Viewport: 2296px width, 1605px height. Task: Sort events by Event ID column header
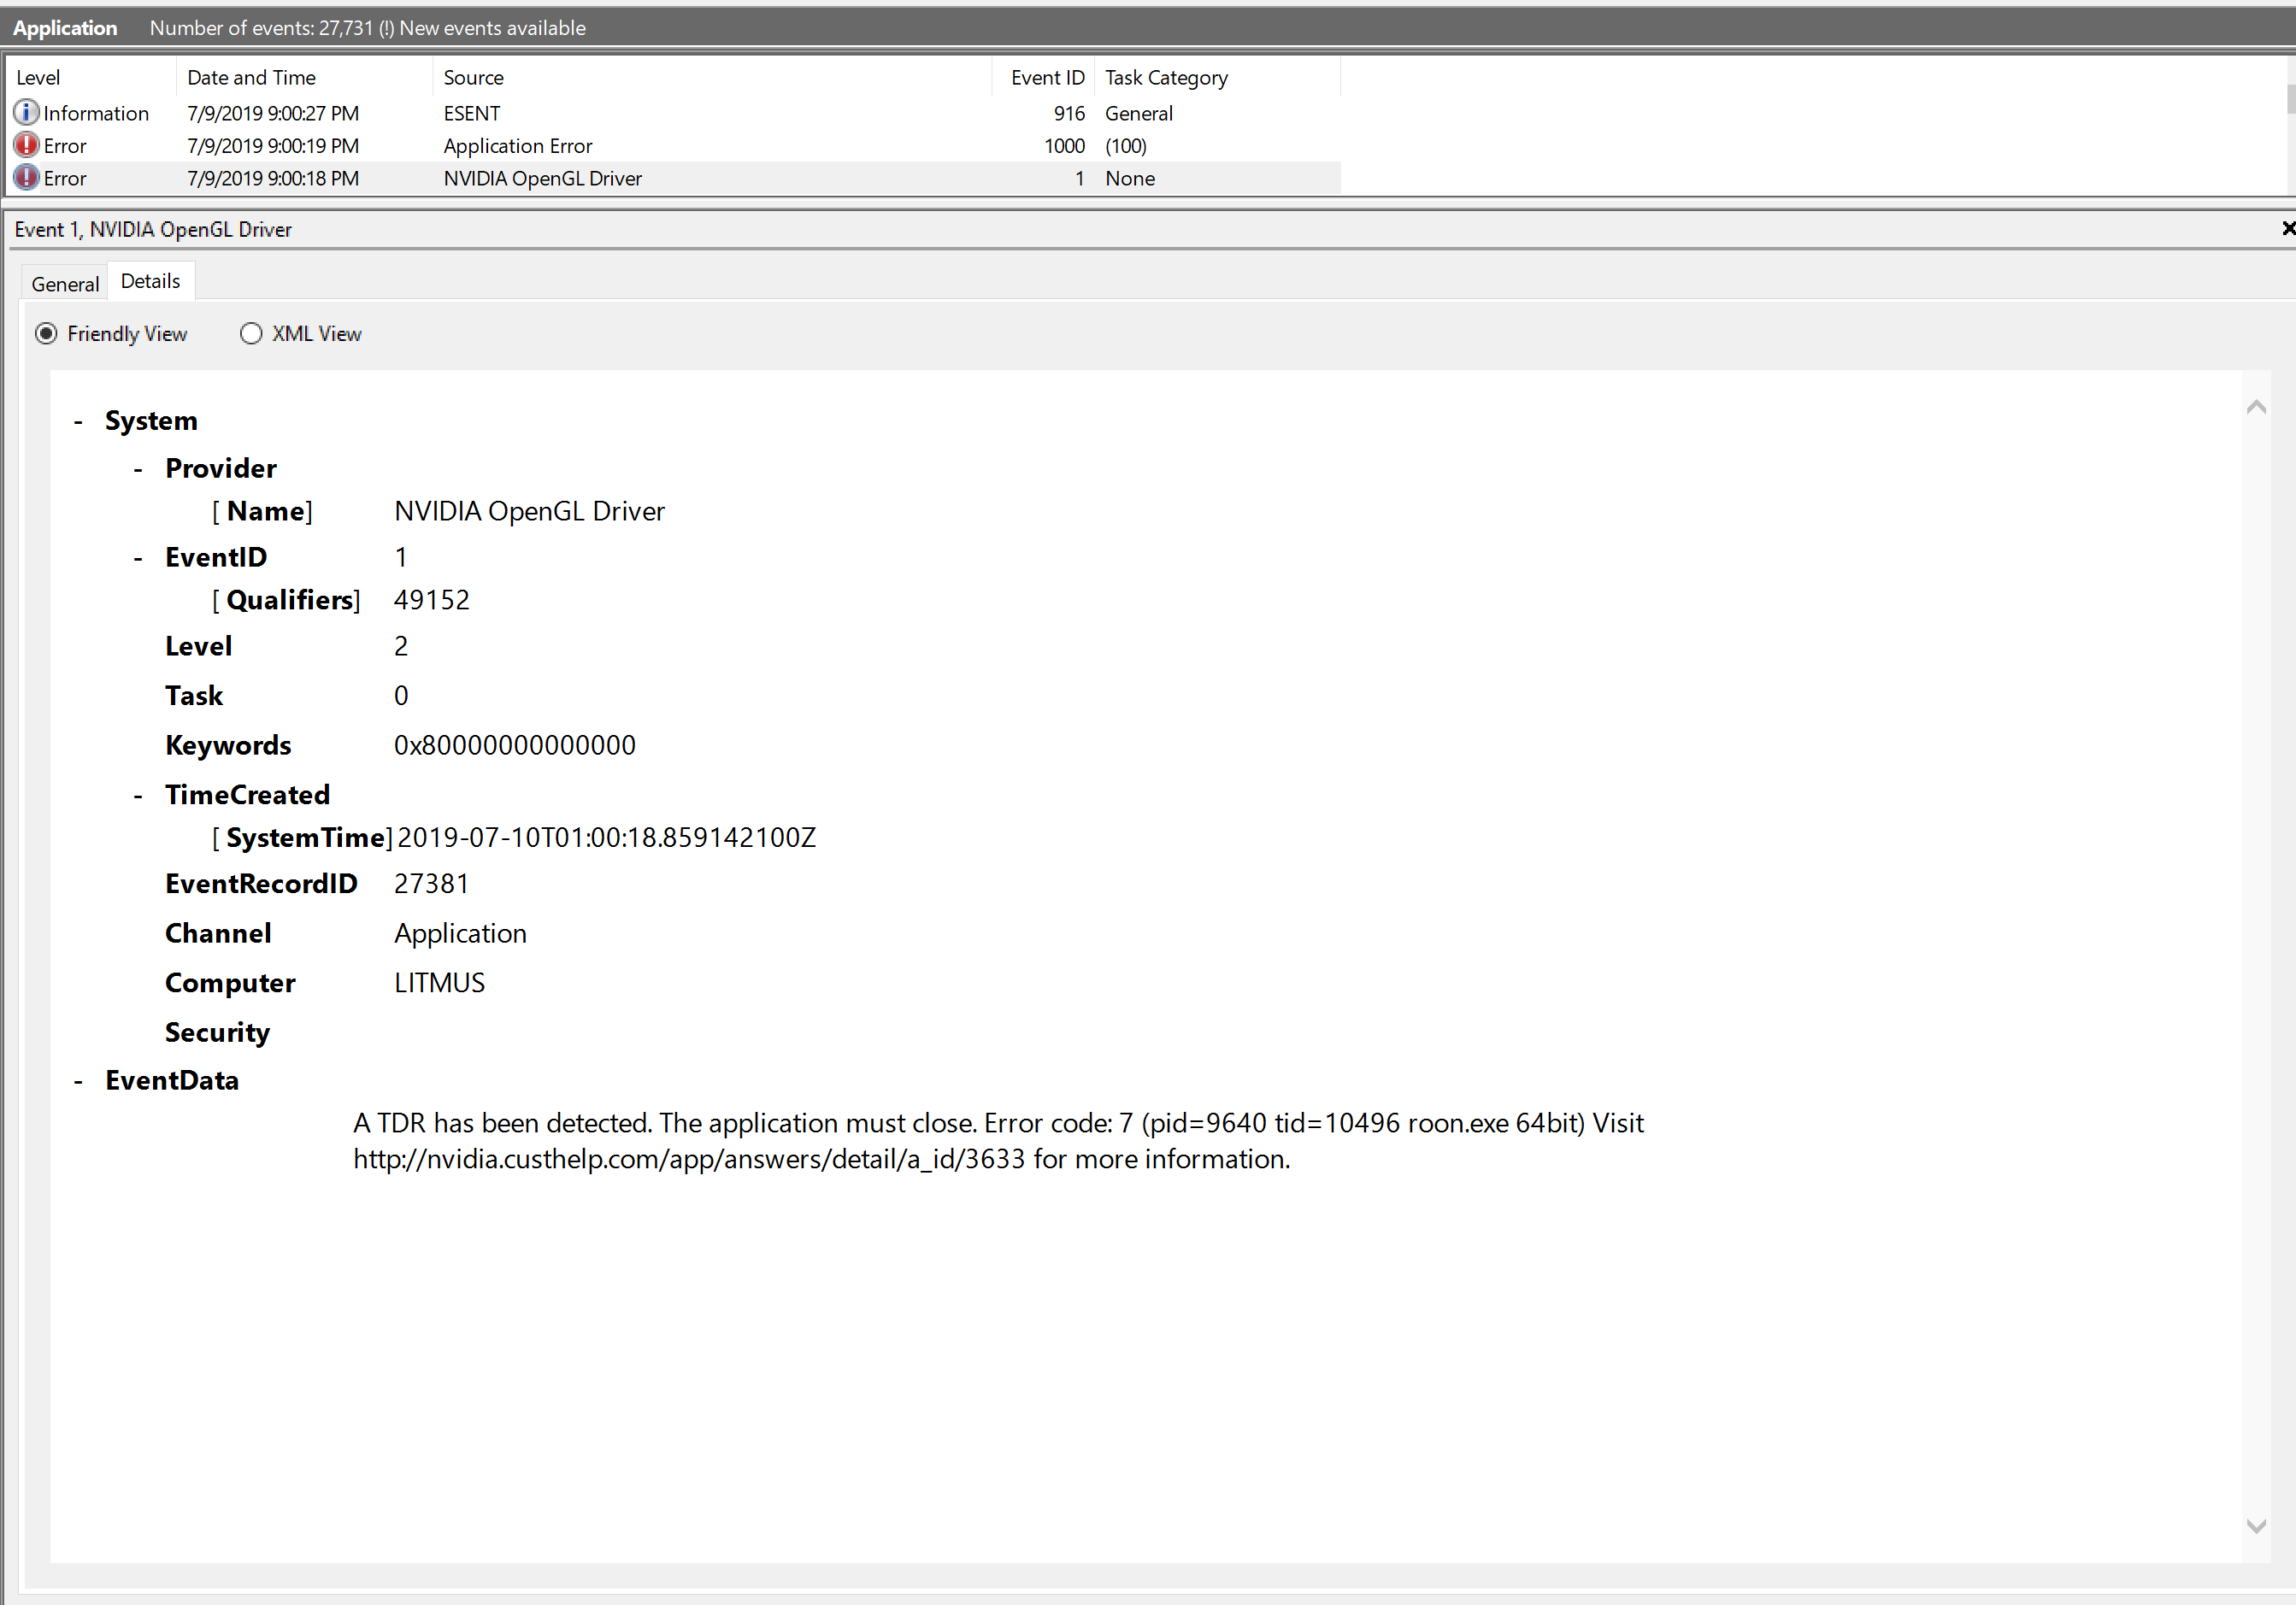(1044, 77)
